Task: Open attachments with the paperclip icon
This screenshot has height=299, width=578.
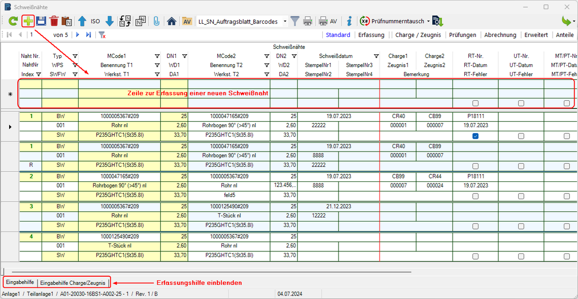Action: pos(156,21)
